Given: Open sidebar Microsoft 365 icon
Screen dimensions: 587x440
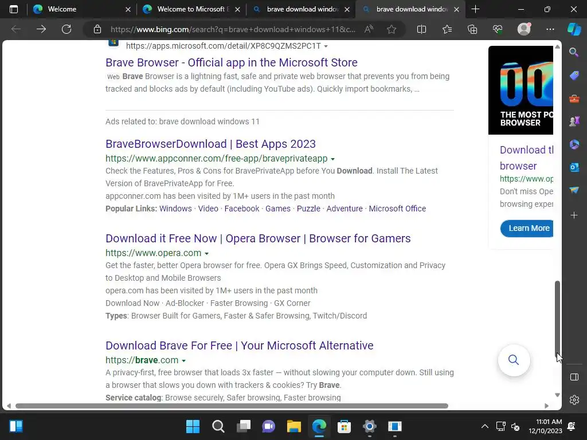Looking at the screenshot, I should 574,144.
